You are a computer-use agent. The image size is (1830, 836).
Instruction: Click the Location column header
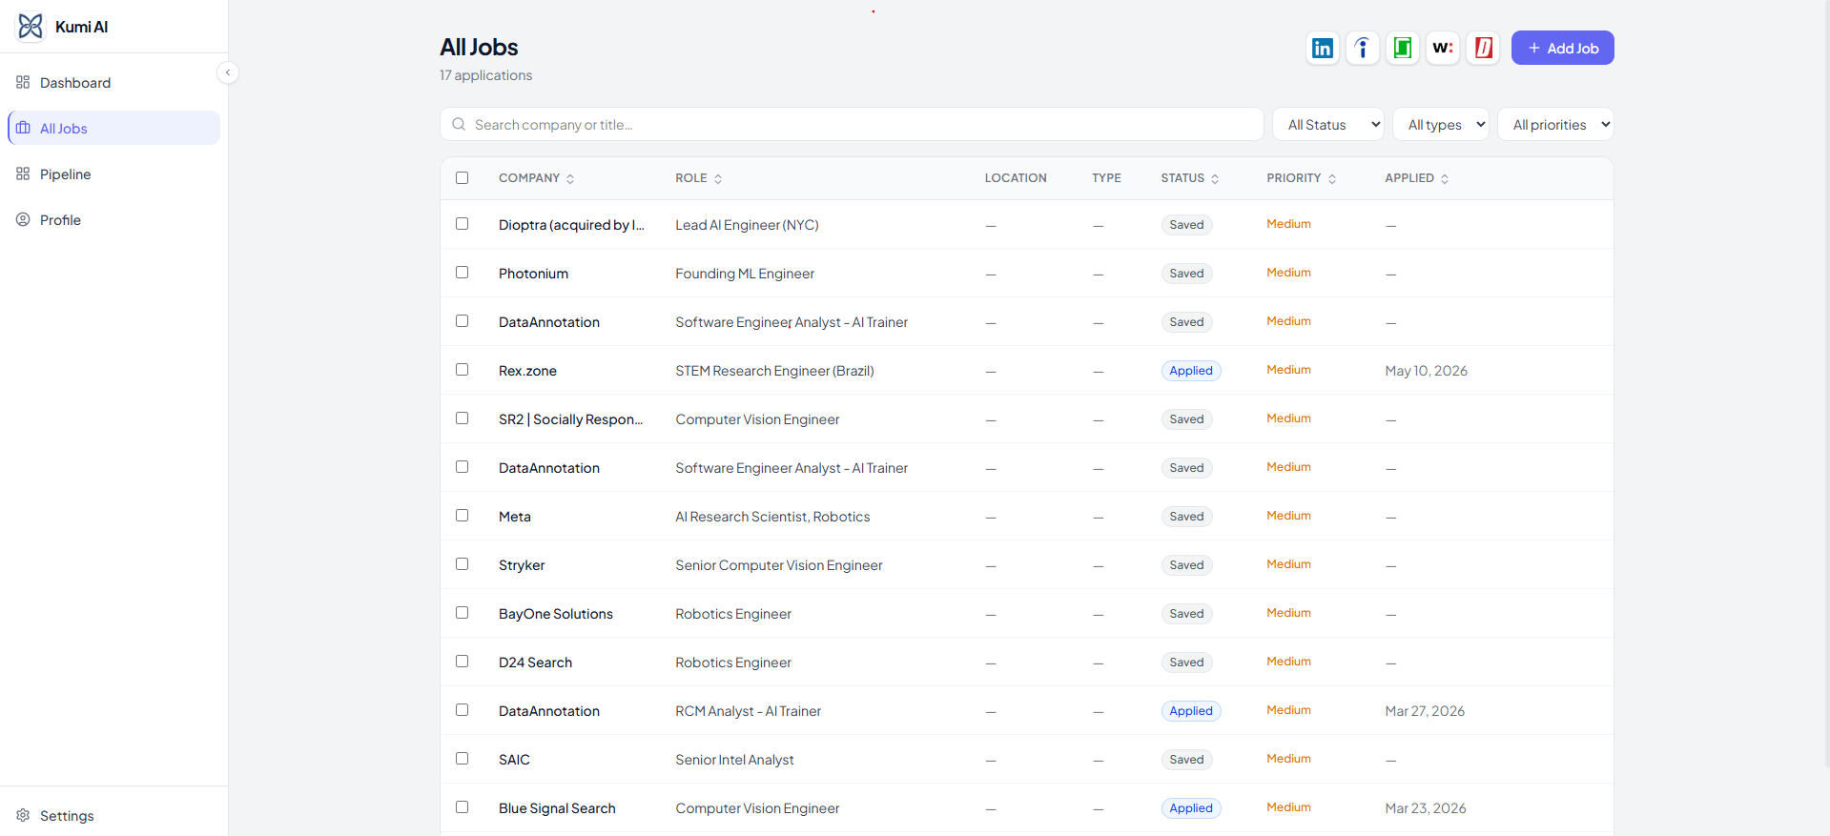click(x=1016, y=178)
